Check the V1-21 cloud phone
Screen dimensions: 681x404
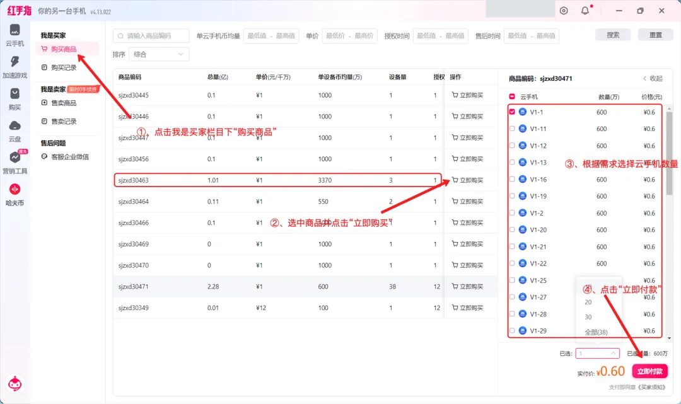512,246
